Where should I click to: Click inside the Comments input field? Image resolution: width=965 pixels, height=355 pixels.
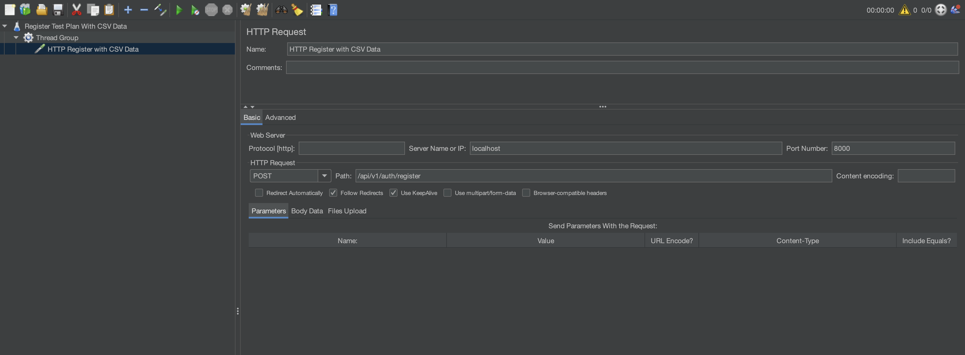point(524,67)
